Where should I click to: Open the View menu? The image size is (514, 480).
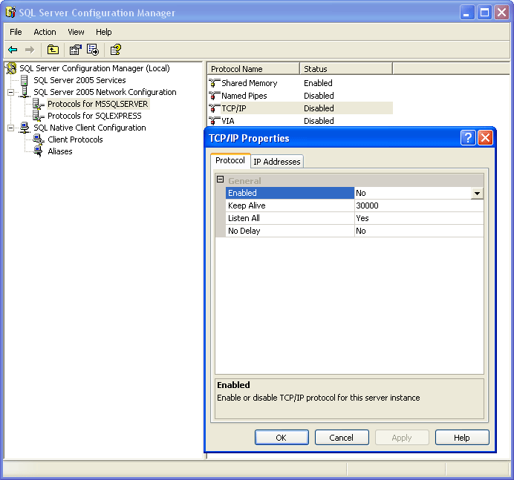coord(76,32)
